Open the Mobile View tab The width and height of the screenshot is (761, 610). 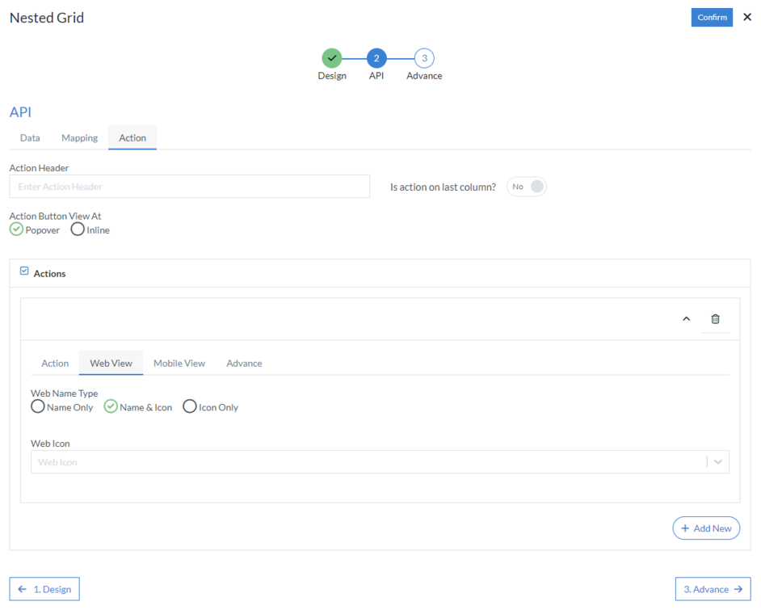pos(179,363)
